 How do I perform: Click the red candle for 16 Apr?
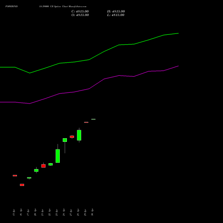(22, 185)
